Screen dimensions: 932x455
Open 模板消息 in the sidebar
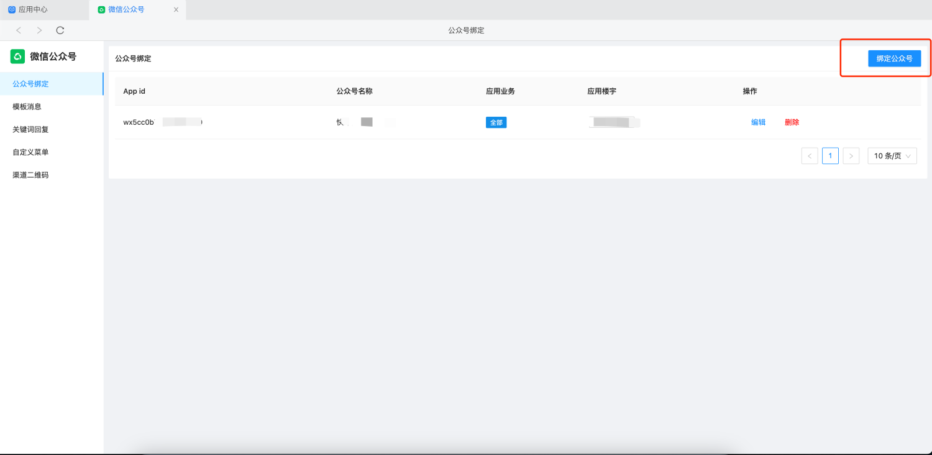click(x=27, y=107)
